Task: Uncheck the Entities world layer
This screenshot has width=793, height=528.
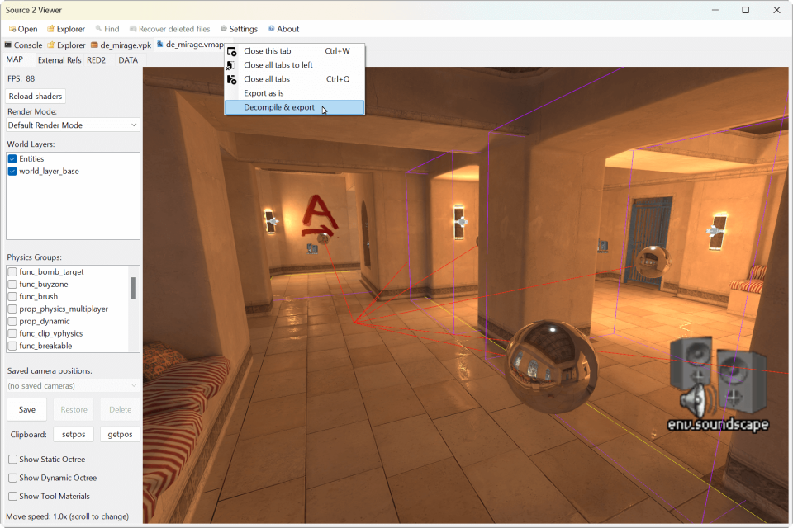Action: tap(12, 158)
